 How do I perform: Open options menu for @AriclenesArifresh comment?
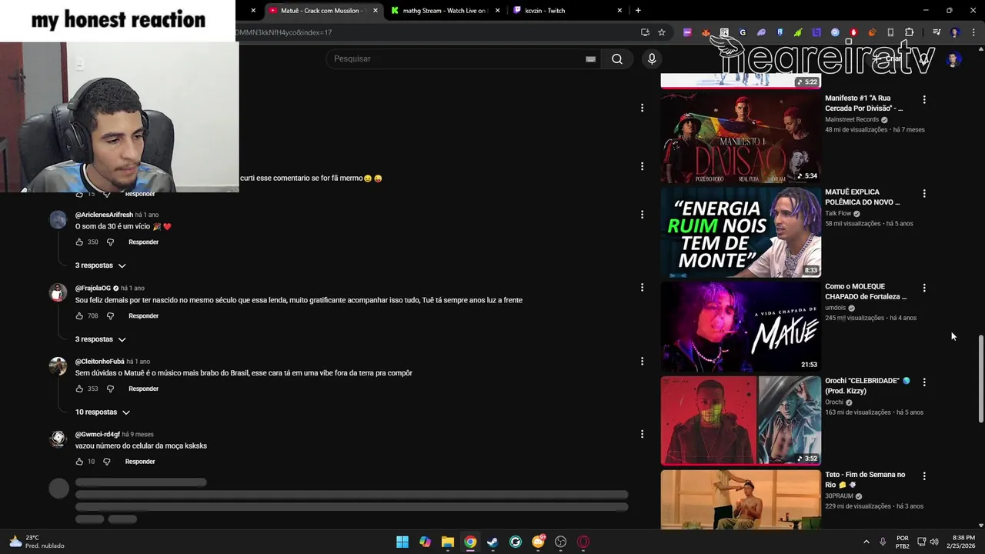(x=642, y=215)
